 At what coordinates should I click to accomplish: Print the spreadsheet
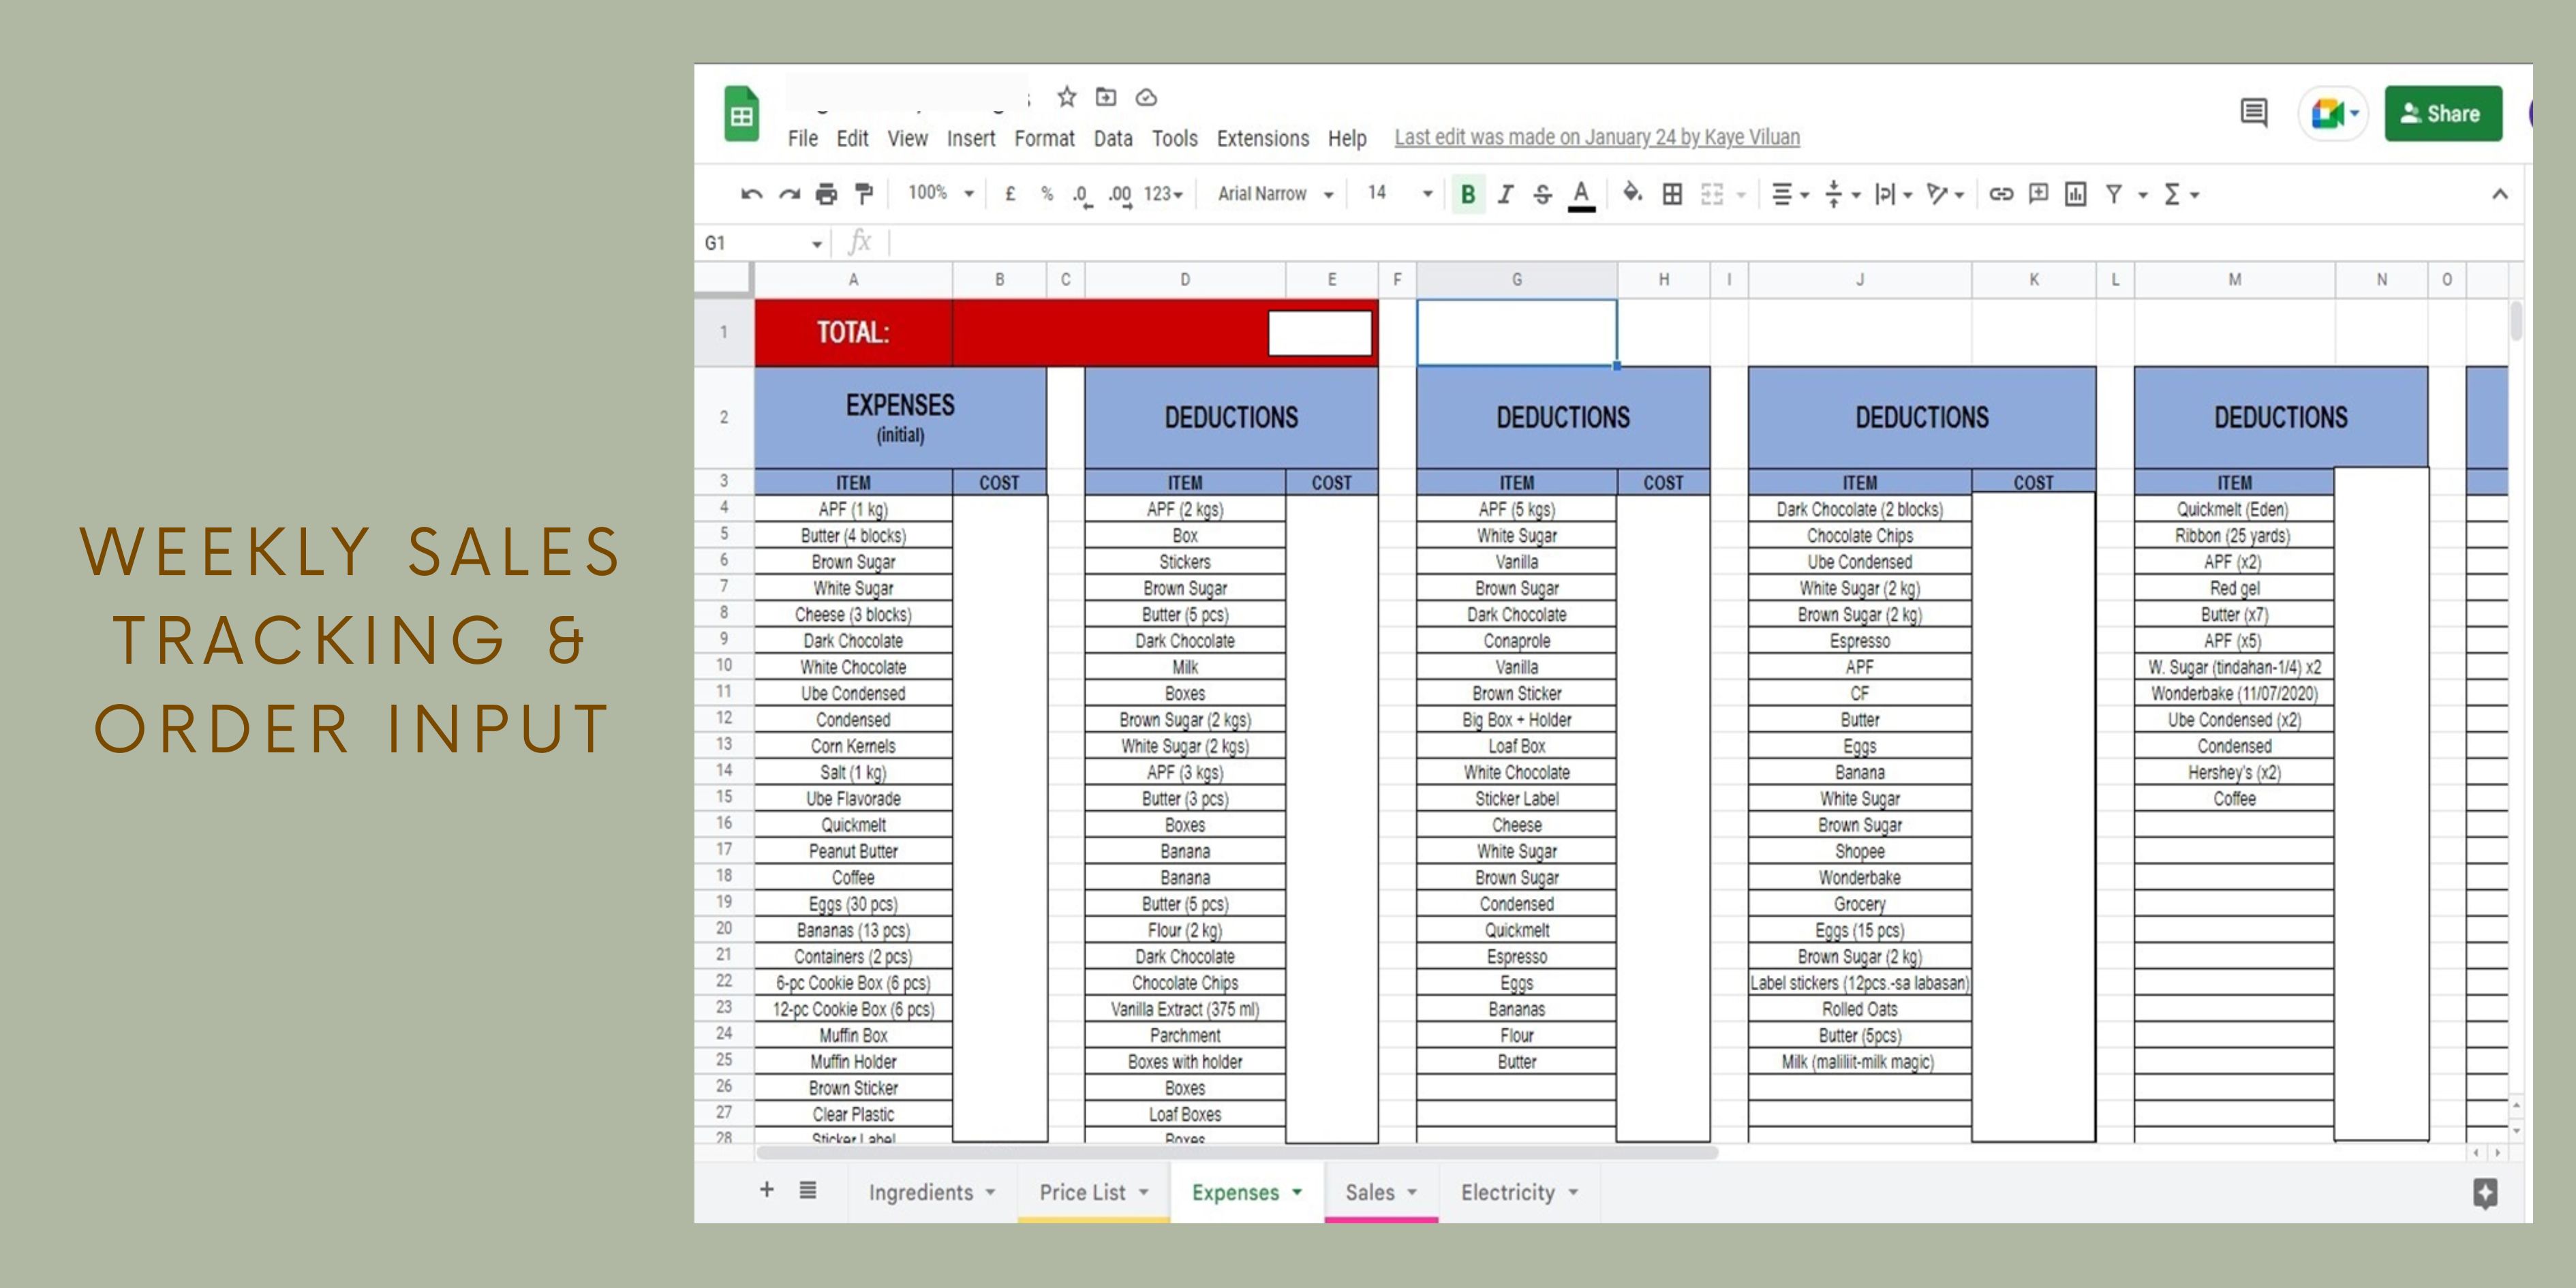(x=826, y=194)
